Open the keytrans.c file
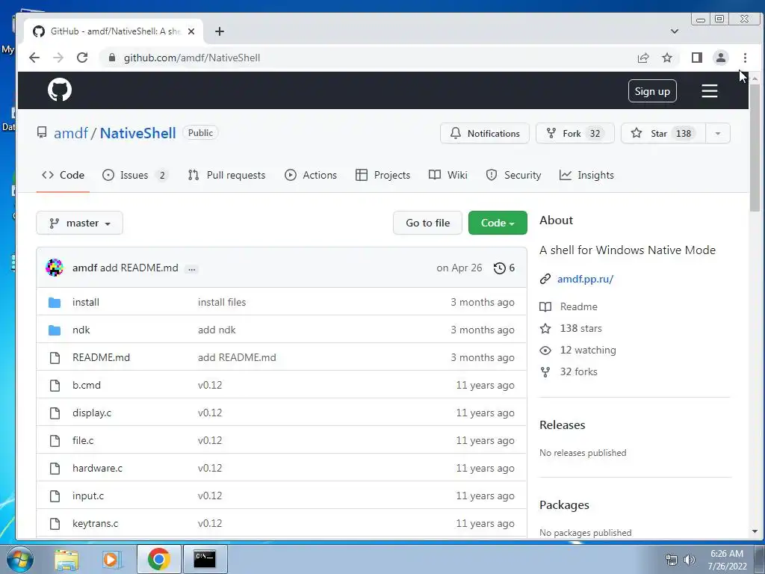This screenshot has width=765, height=574. [x=95, y=524]
